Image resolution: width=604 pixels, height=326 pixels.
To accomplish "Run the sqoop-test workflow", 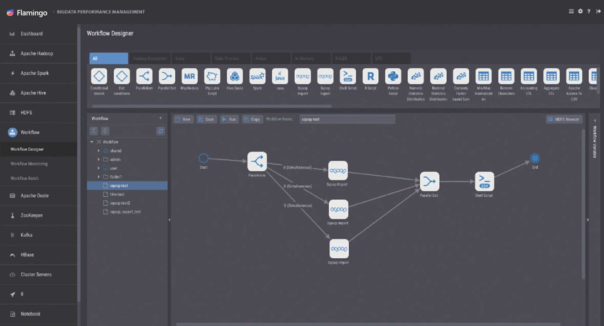I will pyautogui.click(x=229, y=119).
